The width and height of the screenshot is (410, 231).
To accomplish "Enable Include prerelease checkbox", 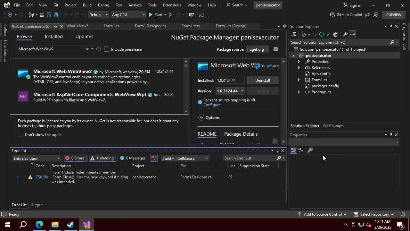I will tap(107, 49).
